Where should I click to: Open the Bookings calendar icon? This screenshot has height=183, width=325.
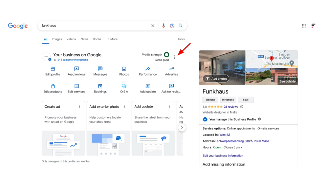(100, 86)
